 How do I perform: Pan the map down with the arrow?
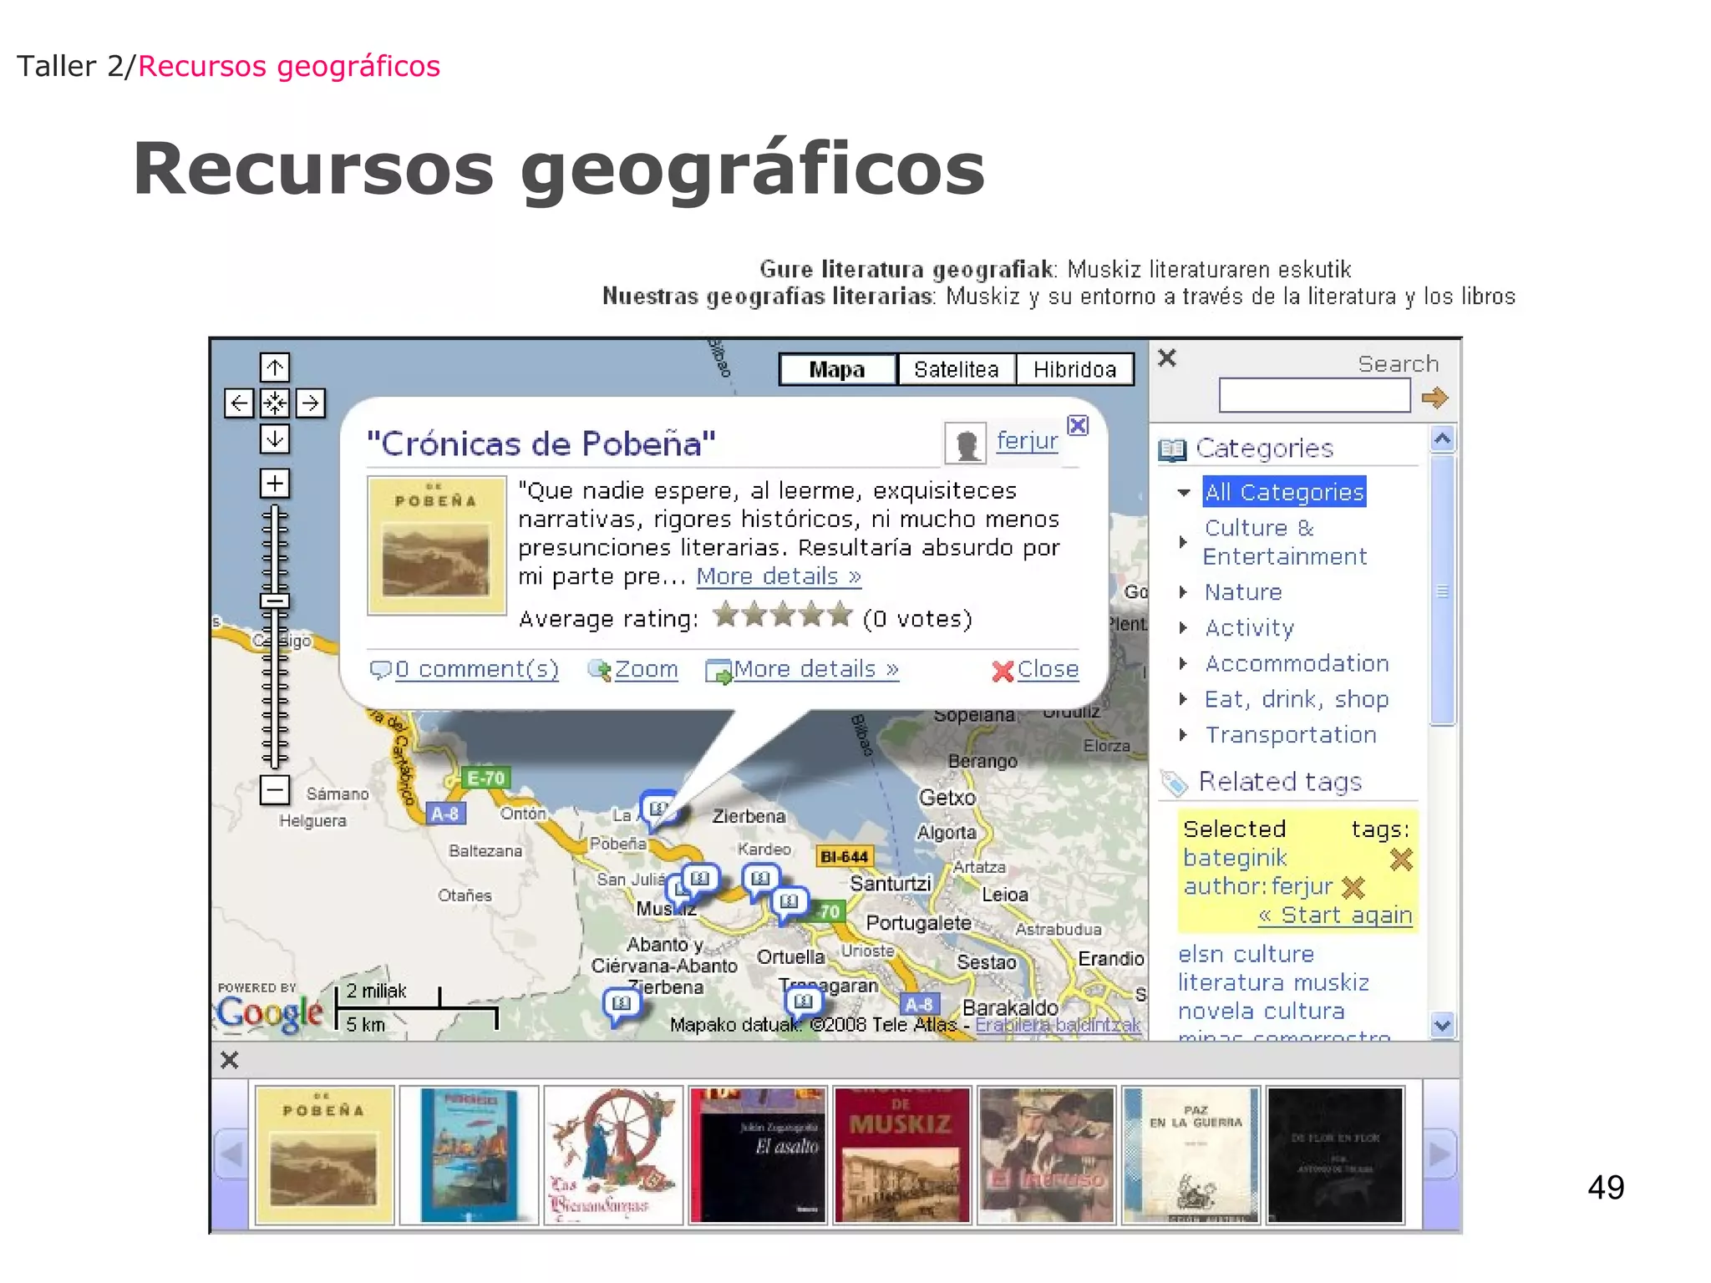click(274, 439)
